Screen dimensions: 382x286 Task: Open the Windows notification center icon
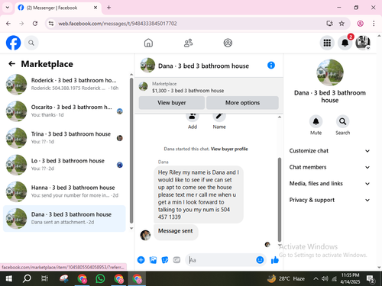tap(371, 279)
